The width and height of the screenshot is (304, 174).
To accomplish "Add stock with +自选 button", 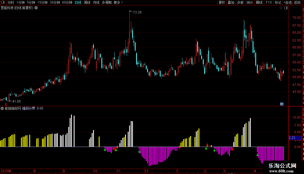I will coord(288,2).
